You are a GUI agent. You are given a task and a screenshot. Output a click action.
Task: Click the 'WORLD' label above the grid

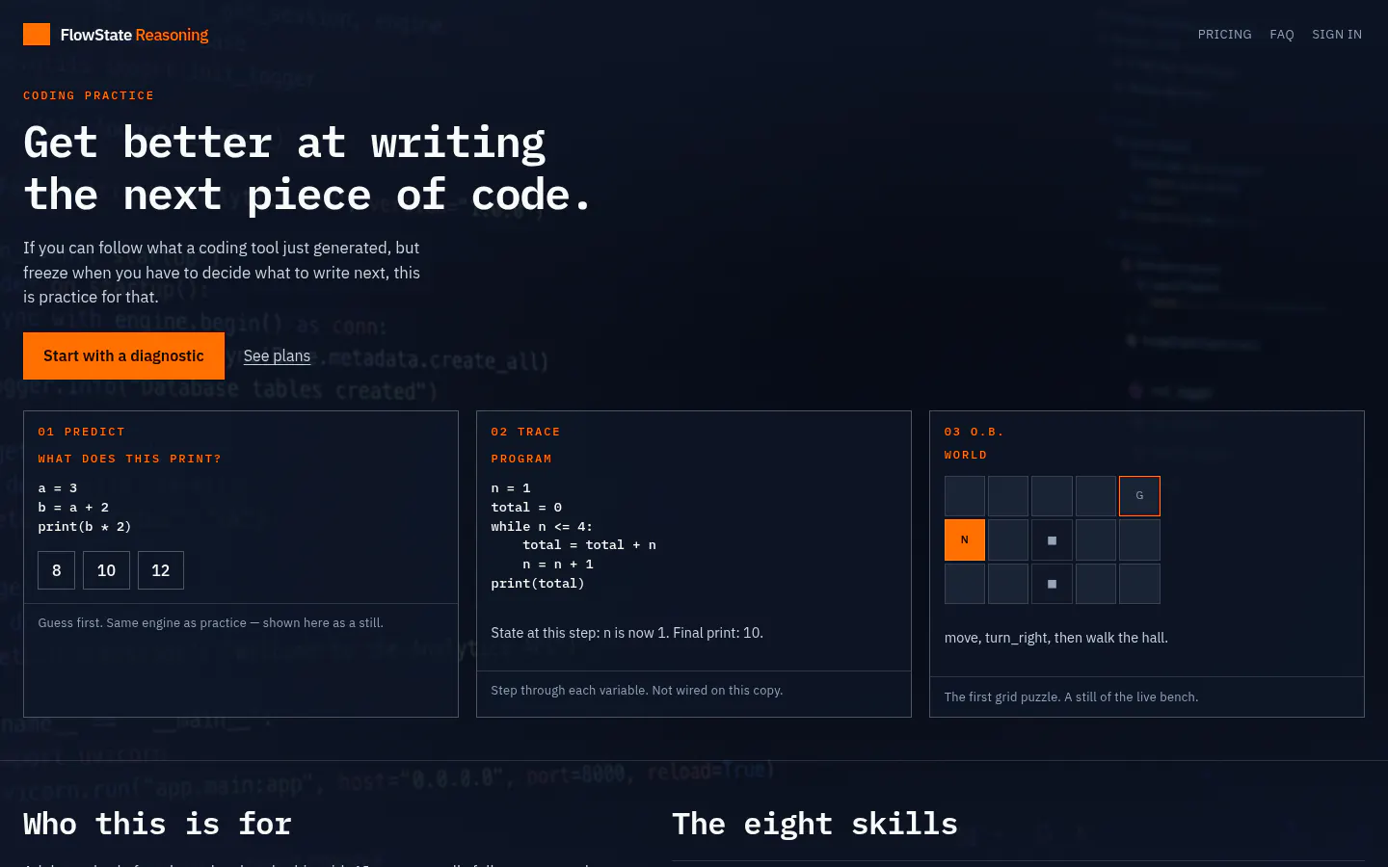click(x=966, y=455)
